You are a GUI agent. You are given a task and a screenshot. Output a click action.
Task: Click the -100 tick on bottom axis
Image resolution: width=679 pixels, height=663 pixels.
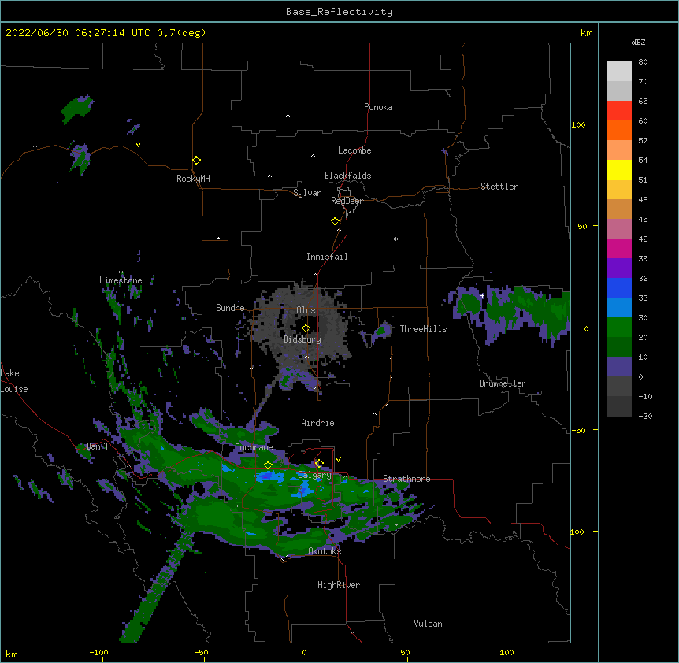tap(98, 652)
